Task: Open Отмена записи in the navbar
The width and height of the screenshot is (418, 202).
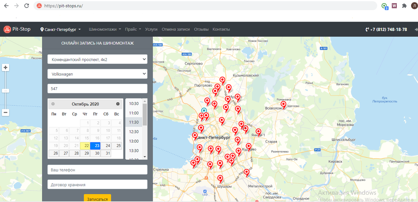Action: [x=176, y=30]
